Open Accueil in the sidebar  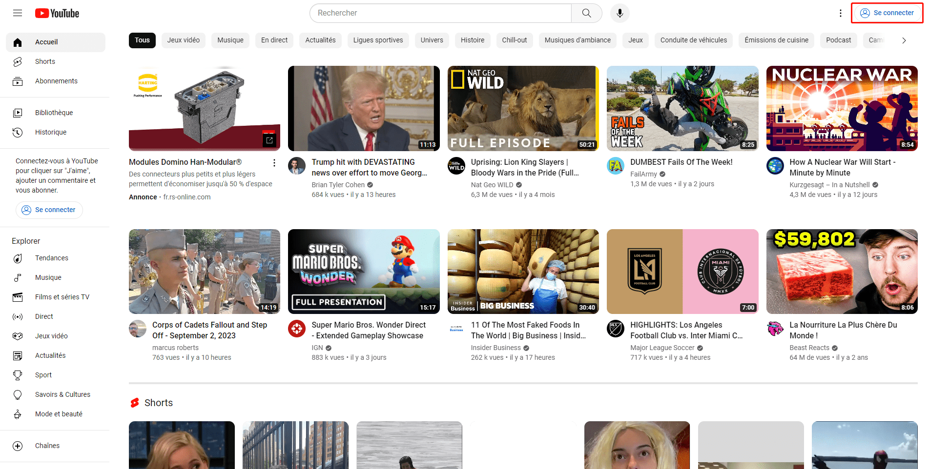56,42
